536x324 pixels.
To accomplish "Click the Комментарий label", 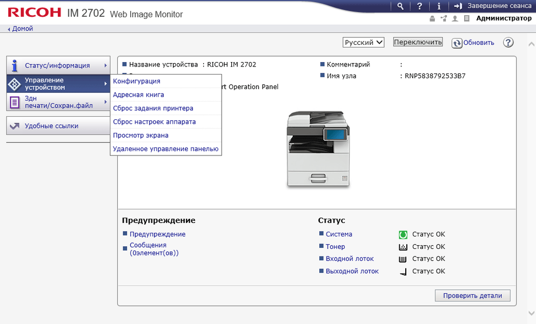I will click(x=349, y=64).
